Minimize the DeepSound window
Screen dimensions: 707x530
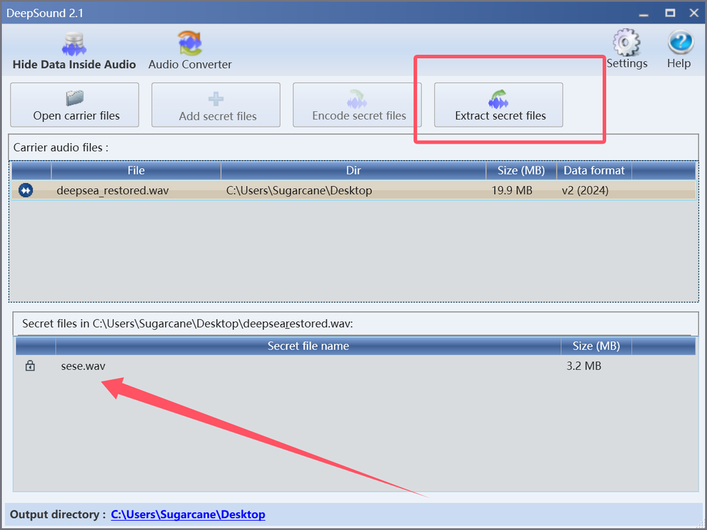coord(643,13)
